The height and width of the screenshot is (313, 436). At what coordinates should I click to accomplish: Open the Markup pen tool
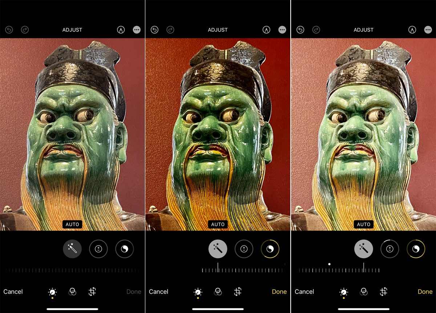121,30
